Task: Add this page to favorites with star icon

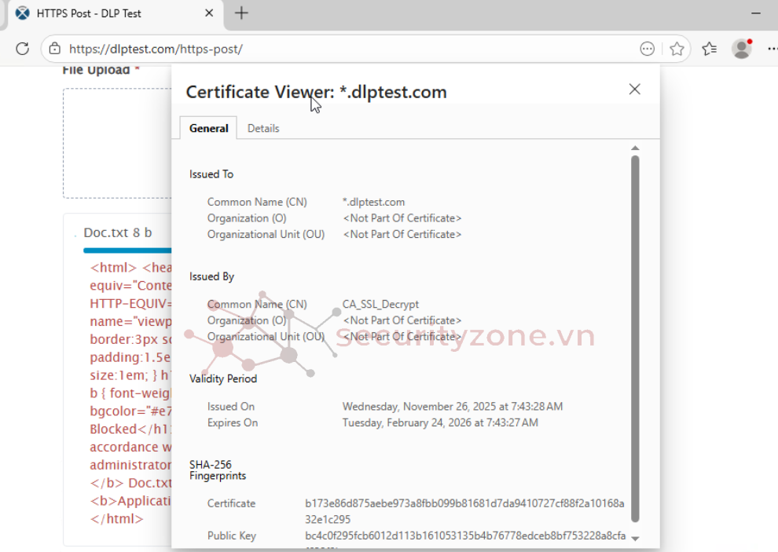Action: coord(677,49)
